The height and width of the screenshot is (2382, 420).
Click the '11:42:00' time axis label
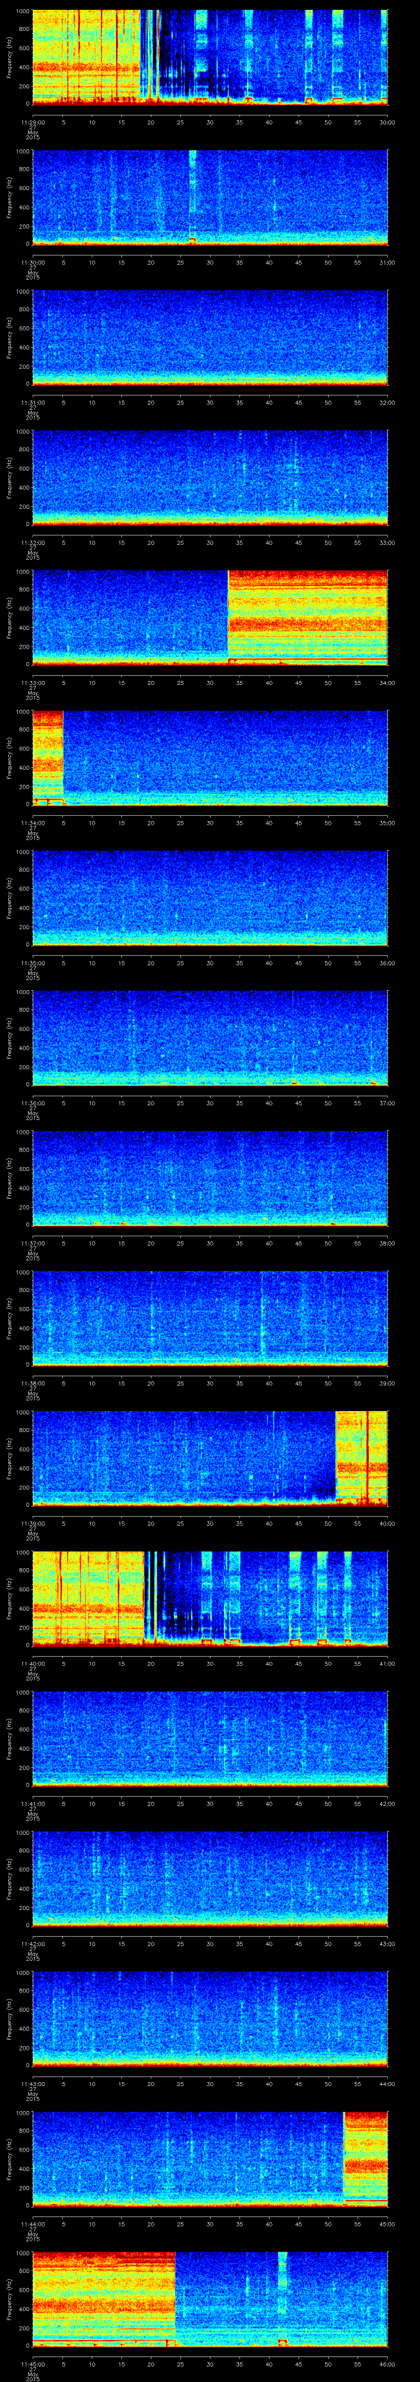(x=32, y=1944)
